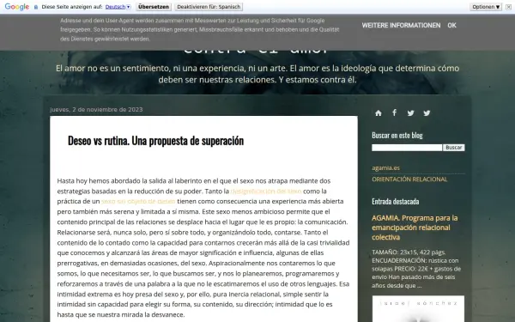
Task: Click the Entrada destacada heading
Action: (395, 201)
